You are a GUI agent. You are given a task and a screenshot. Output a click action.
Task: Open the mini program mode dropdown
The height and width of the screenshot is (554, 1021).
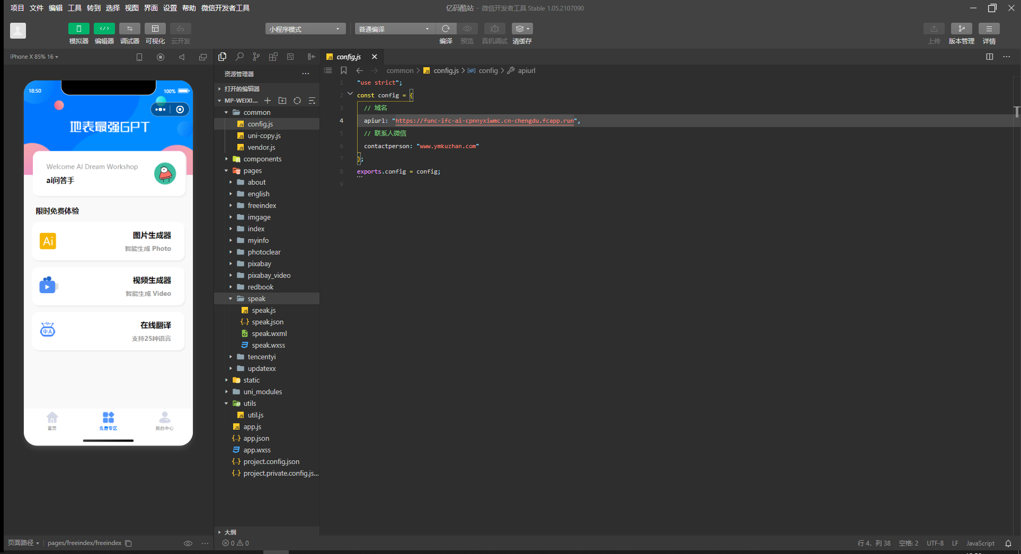(305, 29)
